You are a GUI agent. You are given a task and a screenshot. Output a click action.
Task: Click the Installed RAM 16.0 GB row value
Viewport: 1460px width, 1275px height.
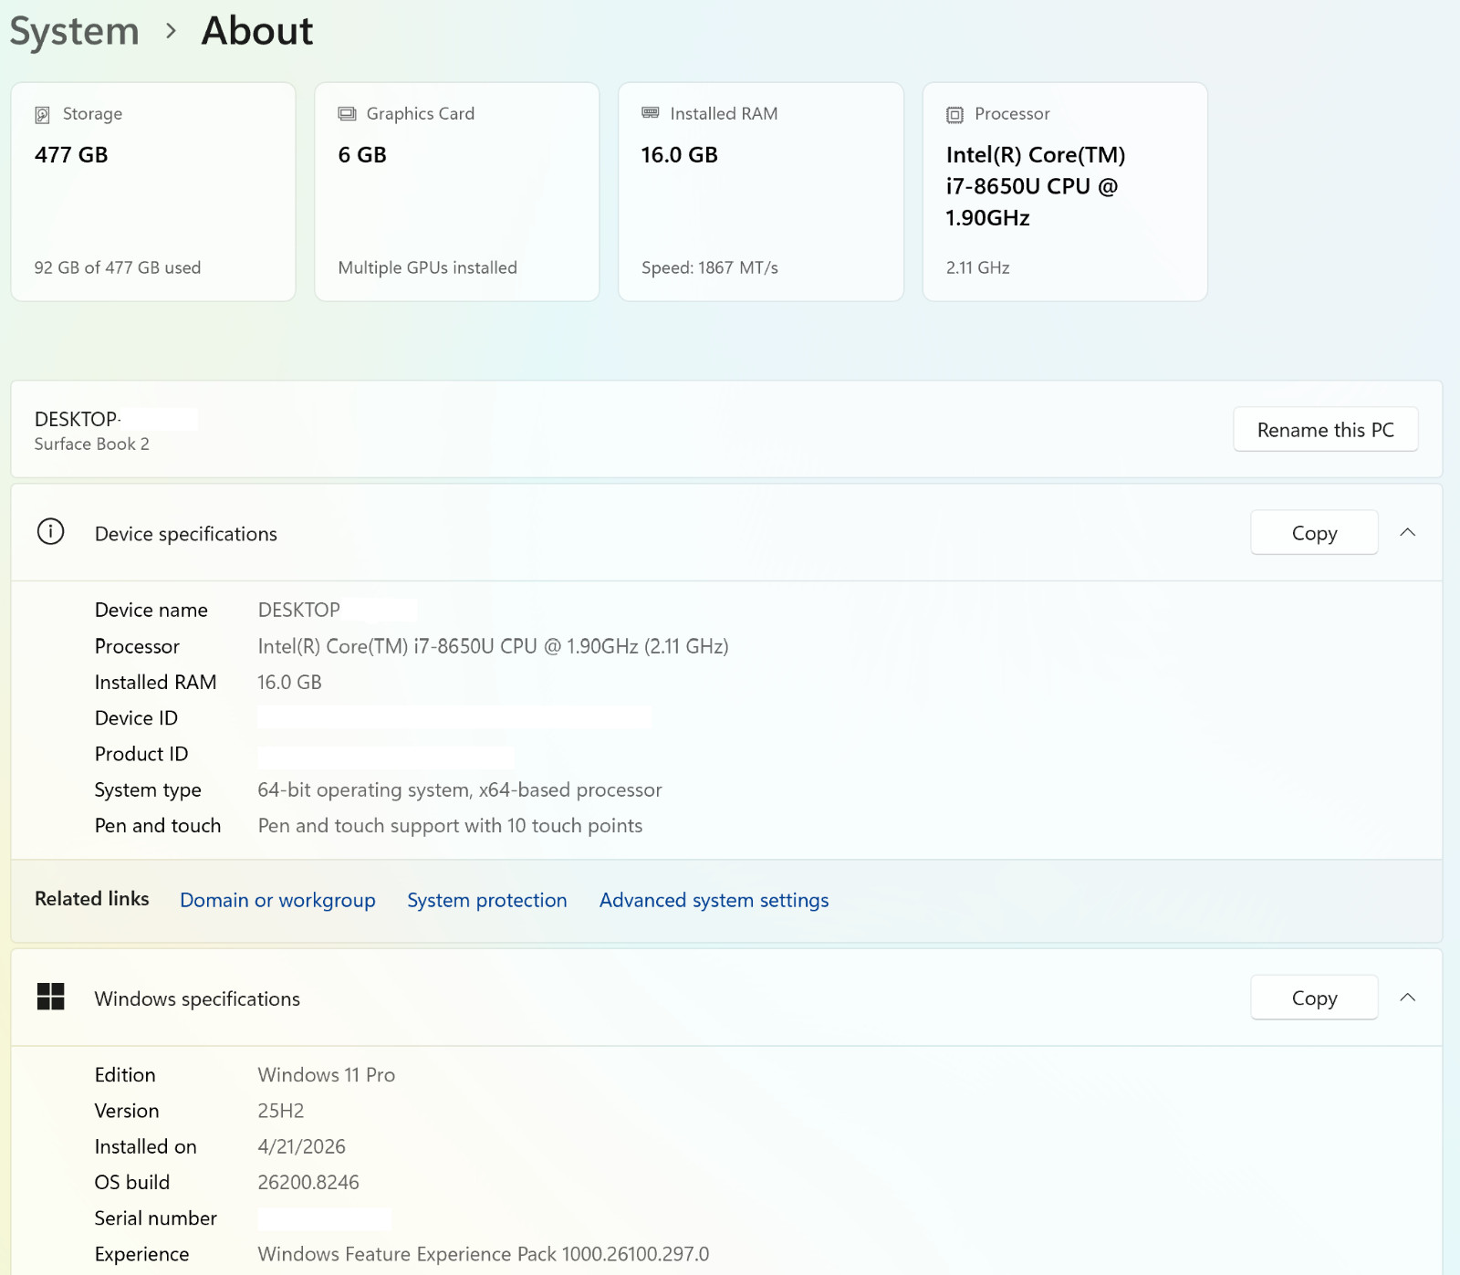(289, 682)
